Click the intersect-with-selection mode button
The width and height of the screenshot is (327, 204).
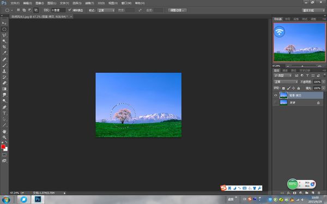coord(36,10)
